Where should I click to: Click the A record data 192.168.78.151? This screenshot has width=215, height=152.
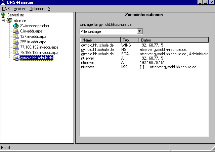click(x=152, y=63)
